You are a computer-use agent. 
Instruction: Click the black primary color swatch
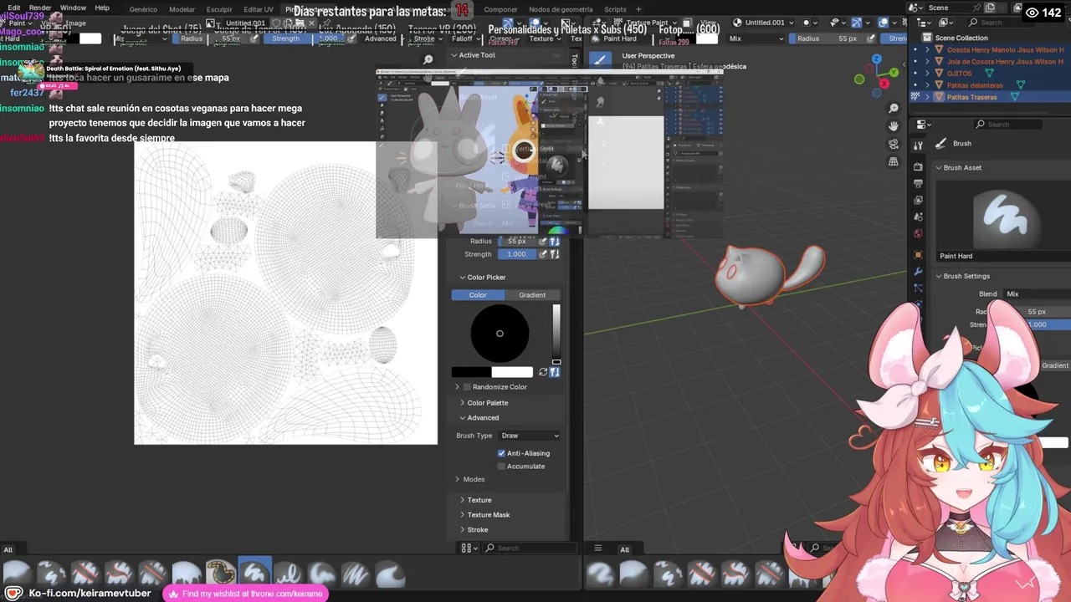pos(472,372)
